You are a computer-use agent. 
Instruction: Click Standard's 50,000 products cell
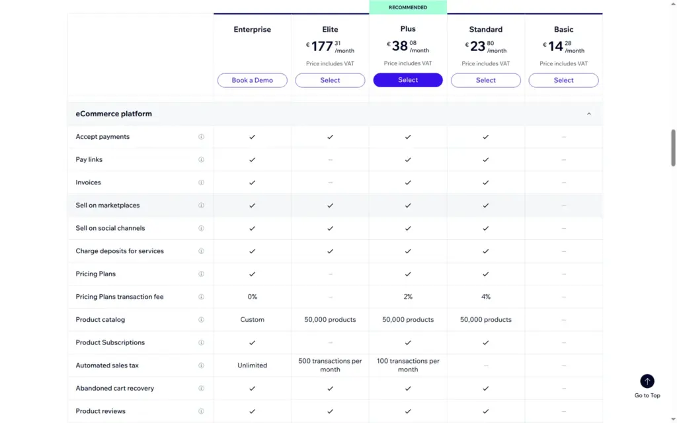[486, 320]
